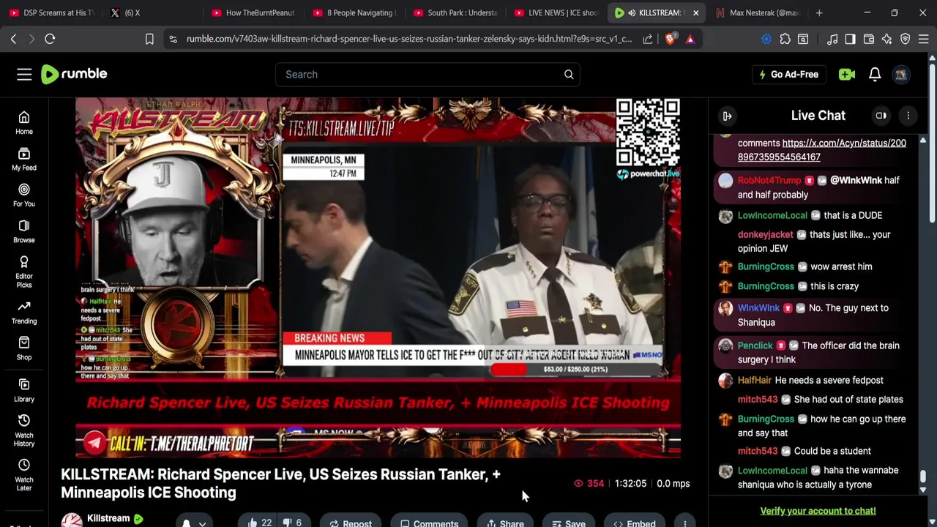The width and height of the screenshot is (937, 527).
Task: Click the browser address bar URL
Action: click(x=408, y=39)
